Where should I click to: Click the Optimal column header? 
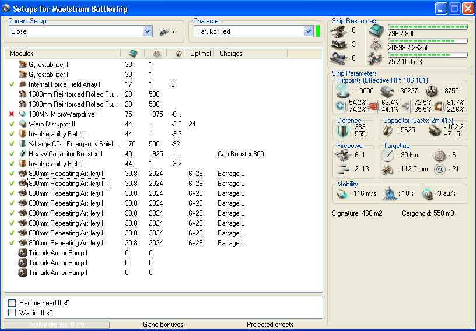point(200,54)
